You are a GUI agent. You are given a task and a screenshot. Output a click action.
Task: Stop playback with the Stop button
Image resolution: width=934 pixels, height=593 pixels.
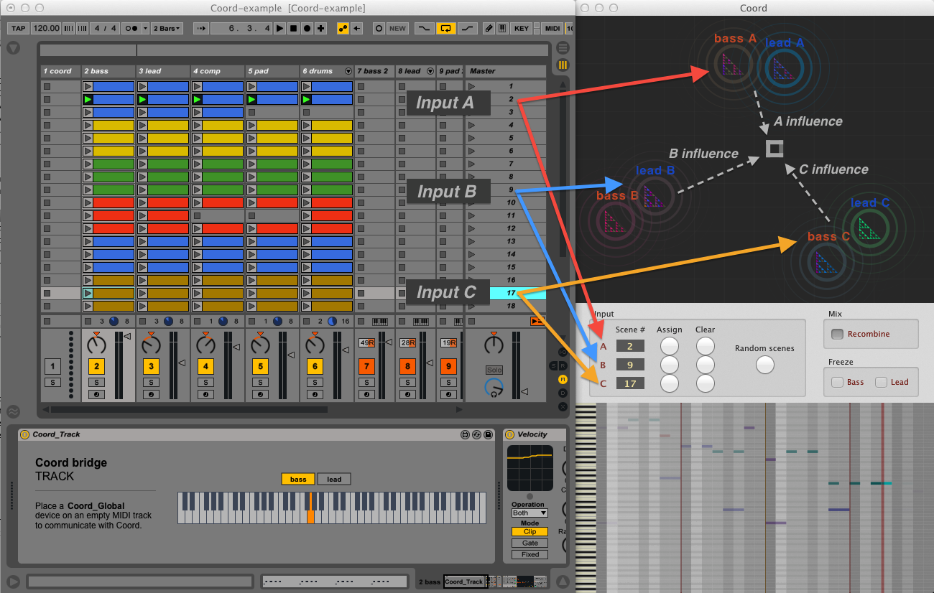(293, 28)
